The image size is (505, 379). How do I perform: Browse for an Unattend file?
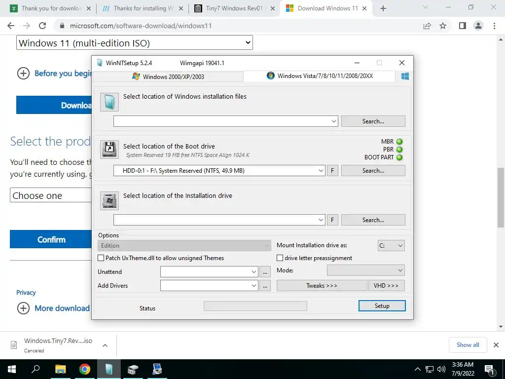265,272
